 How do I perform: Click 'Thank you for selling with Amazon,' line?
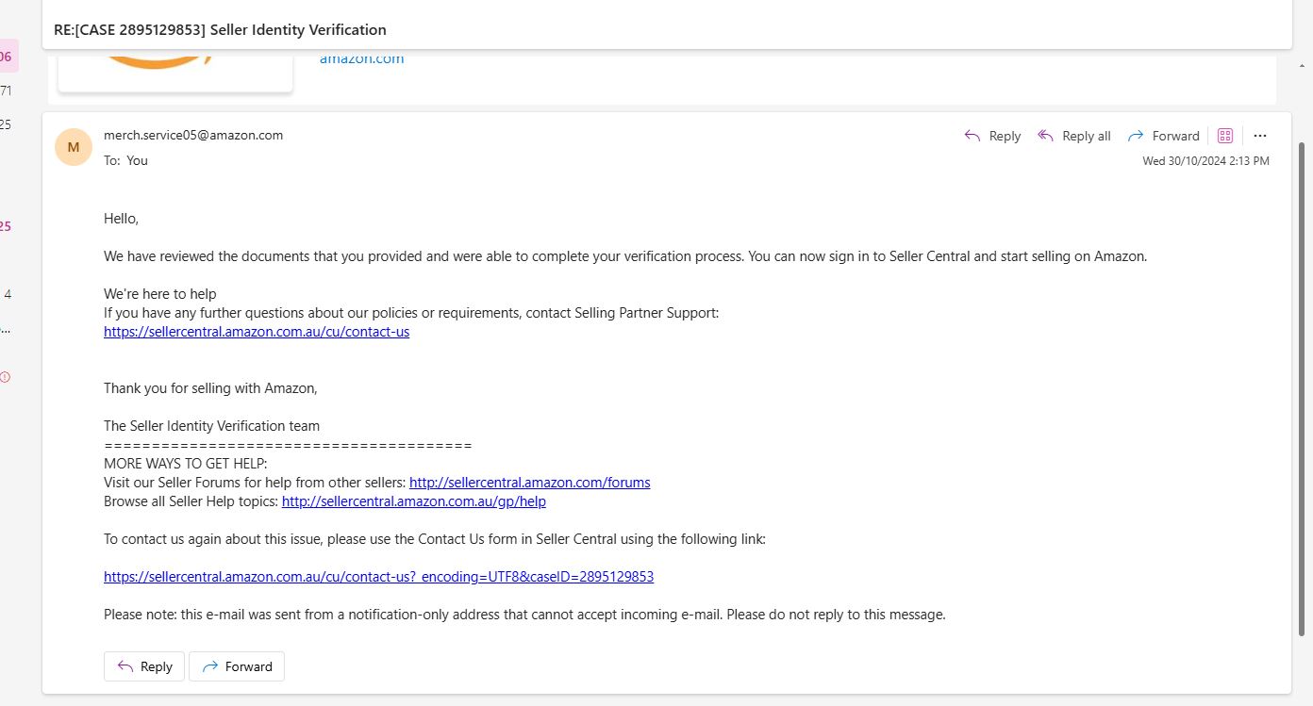tap(210, 388)
